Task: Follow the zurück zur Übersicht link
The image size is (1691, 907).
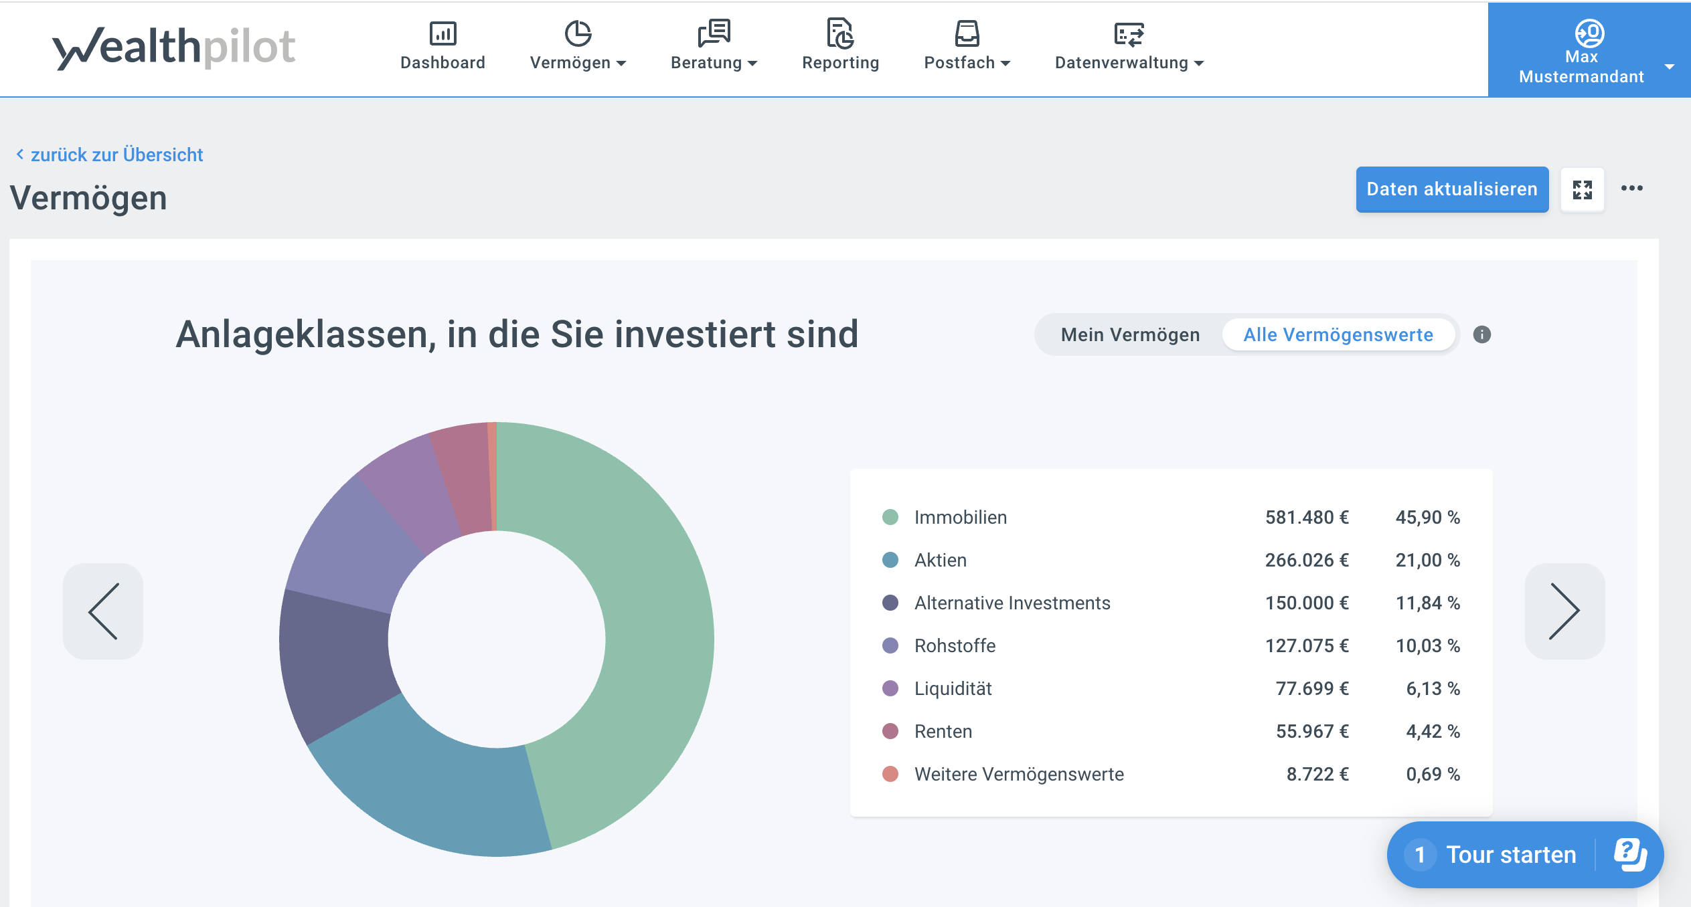Action: coord(116,155)
